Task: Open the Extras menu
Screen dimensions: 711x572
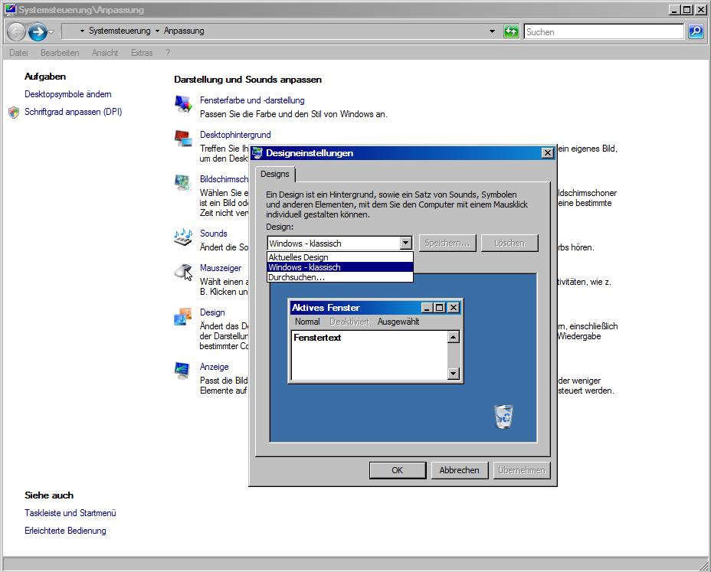Action: 142,53
